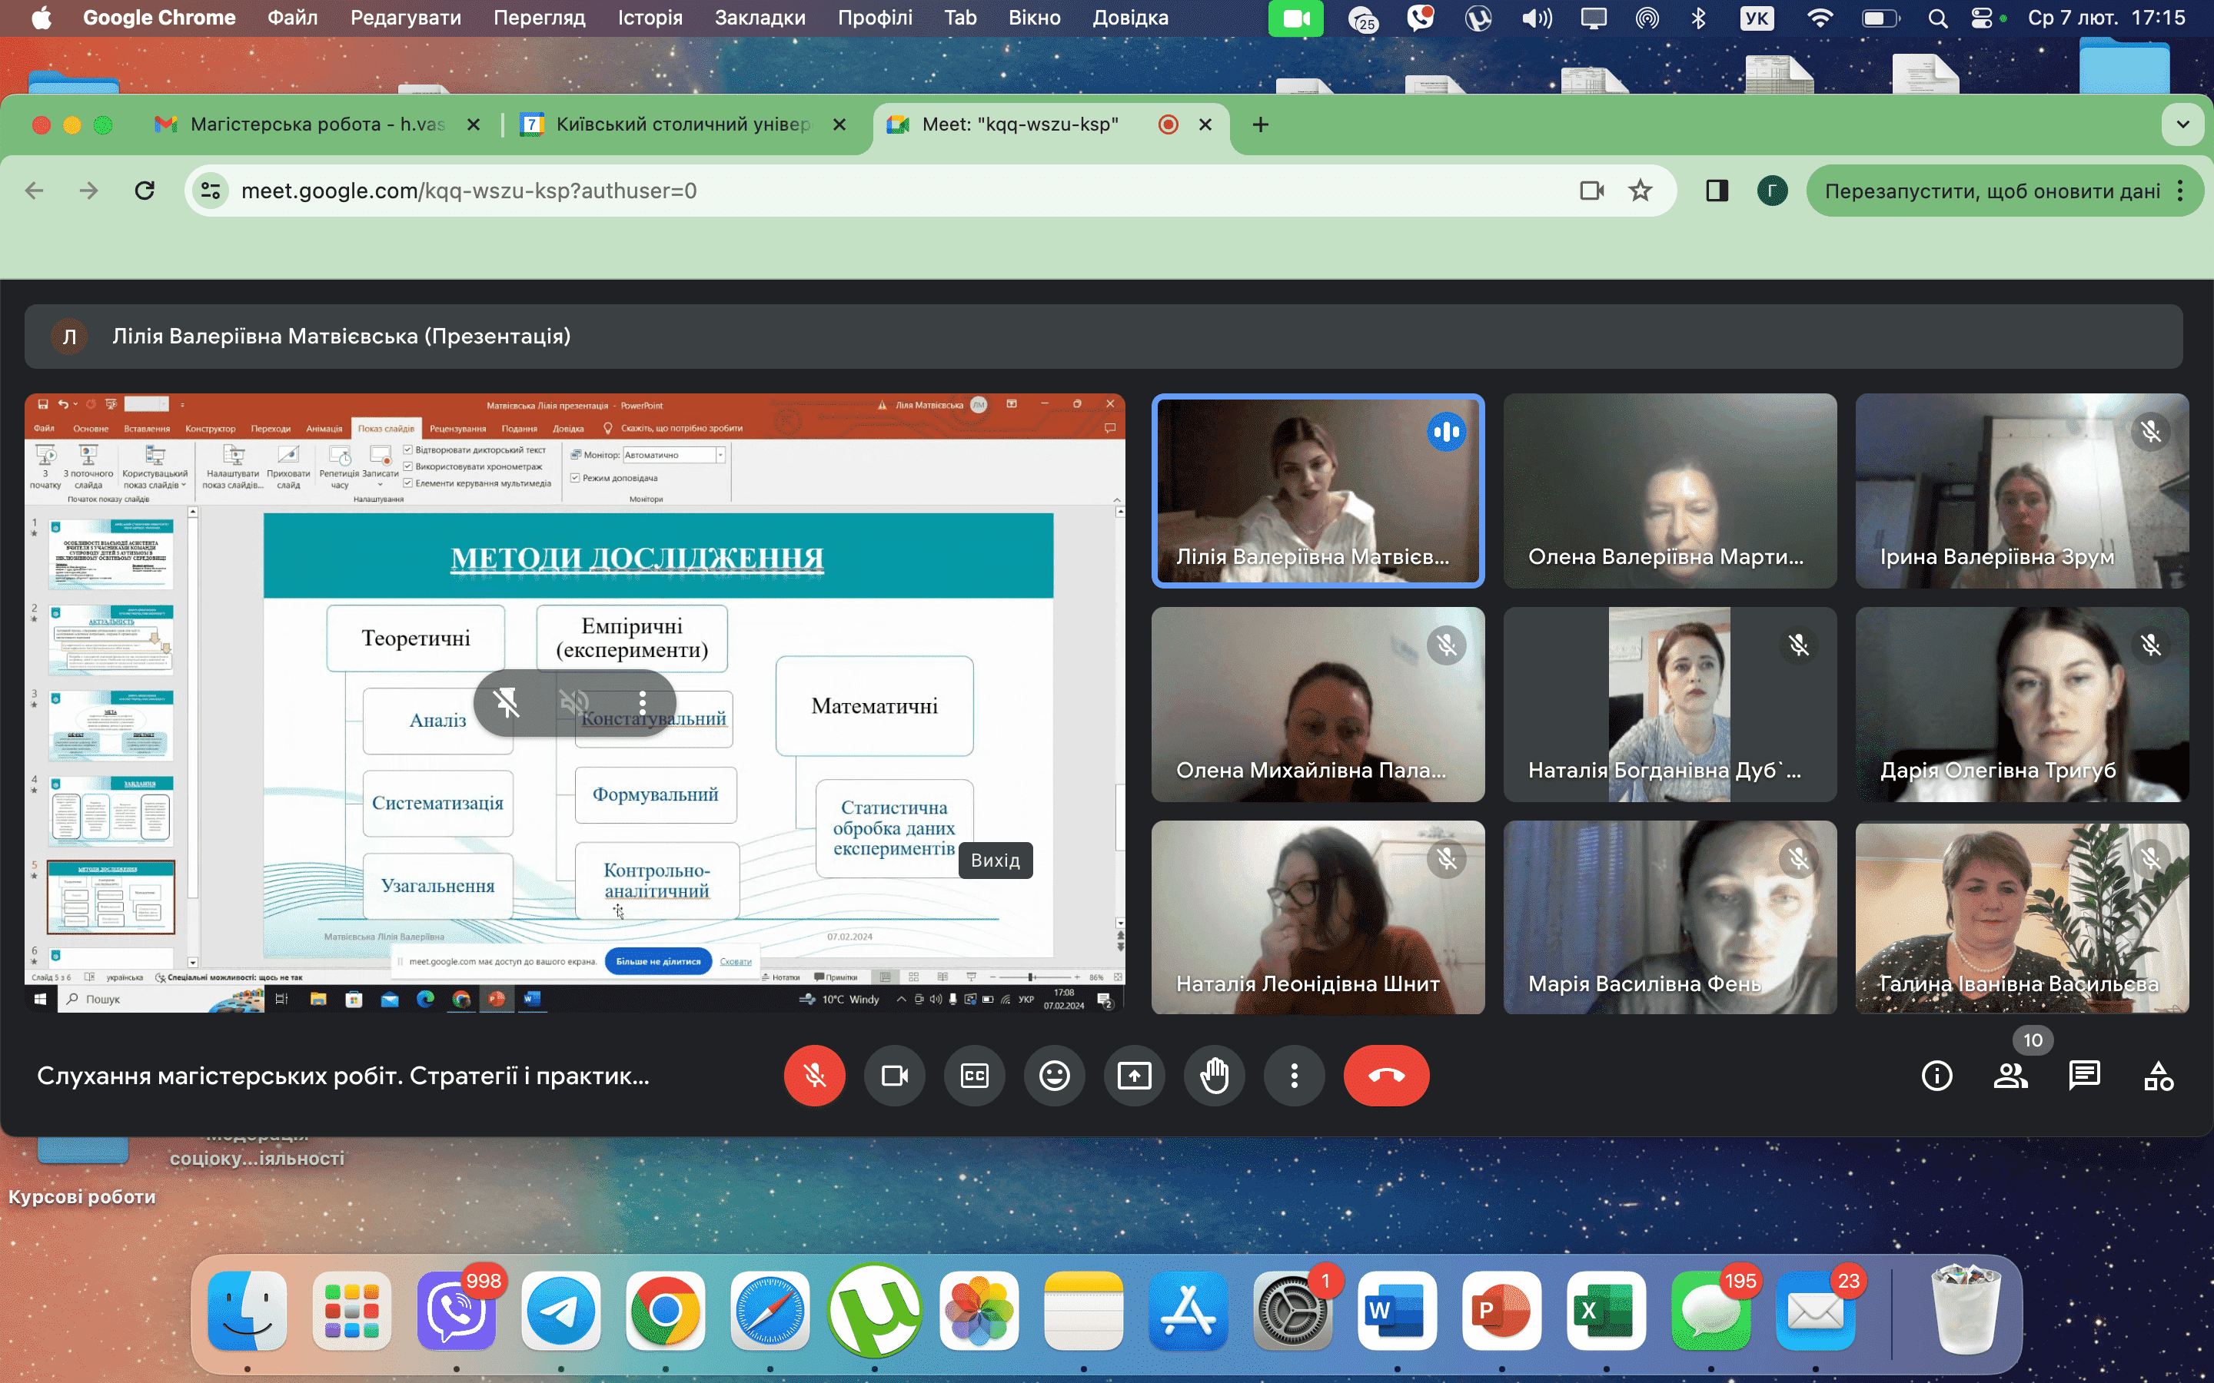Image resolution: width=2214 pixels, height=1383 pixels.
Task: Open more options three-dot menu in call bar
Action: [x=1294, y=1076]
